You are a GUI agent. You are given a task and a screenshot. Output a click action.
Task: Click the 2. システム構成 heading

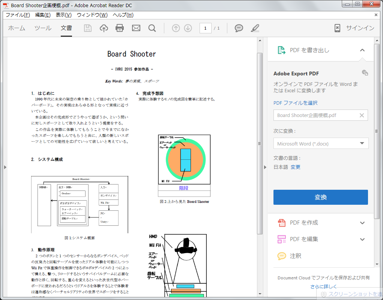[47, 159]
